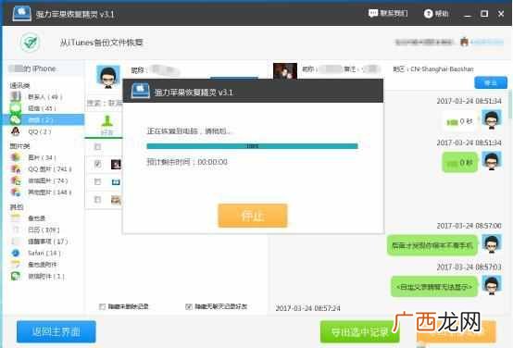
Task: Check the fourth friend row checkbox
Action: (x=97, y=199)
